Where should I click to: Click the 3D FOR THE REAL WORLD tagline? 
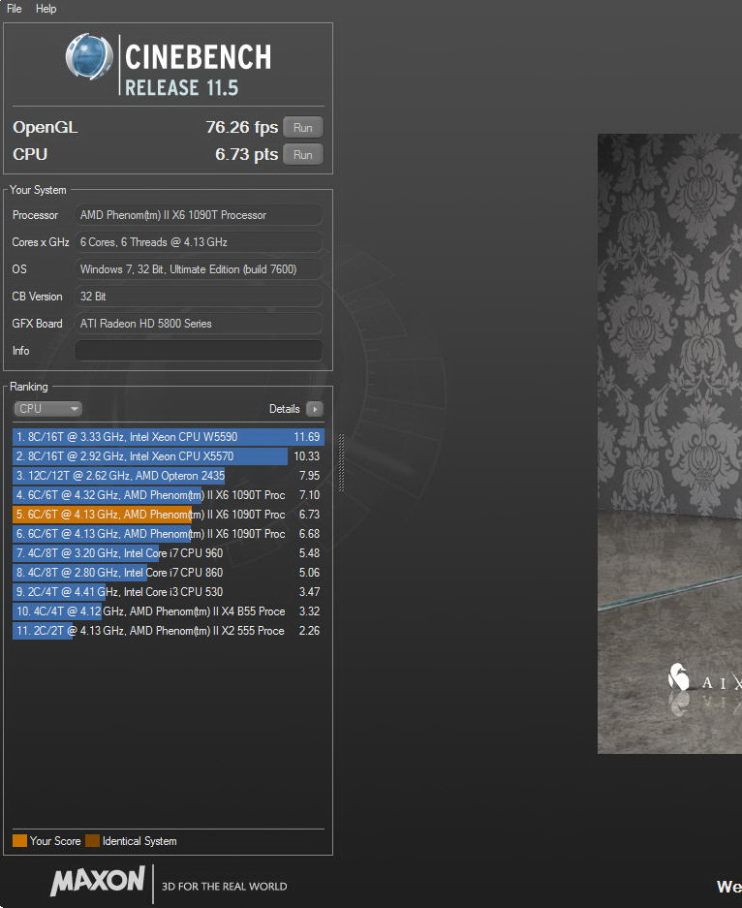click(224, 887)
